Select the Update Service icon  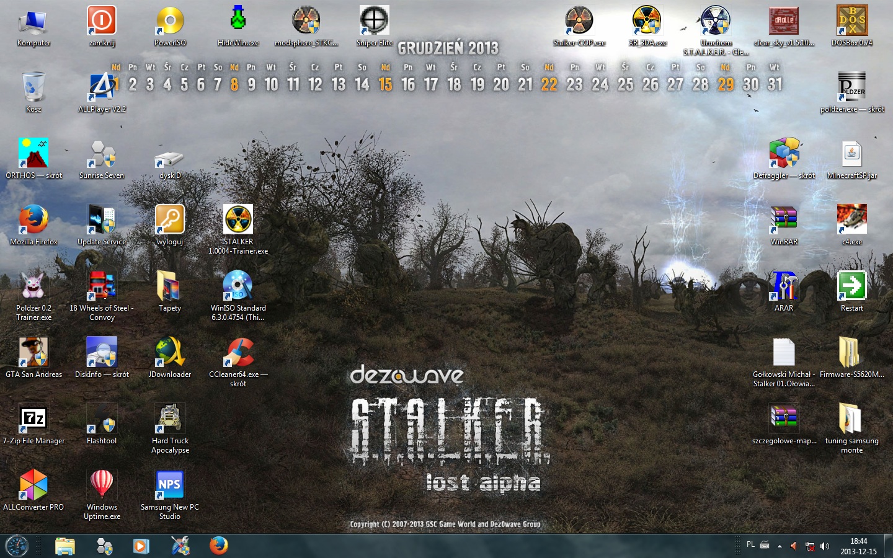click(x=102, y=226)
